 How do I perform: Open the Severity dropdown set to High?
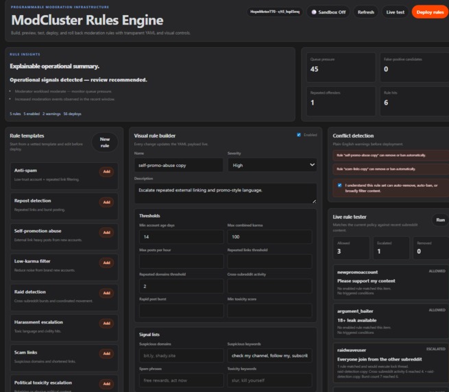pyautogui.click(x=272, y=165)
